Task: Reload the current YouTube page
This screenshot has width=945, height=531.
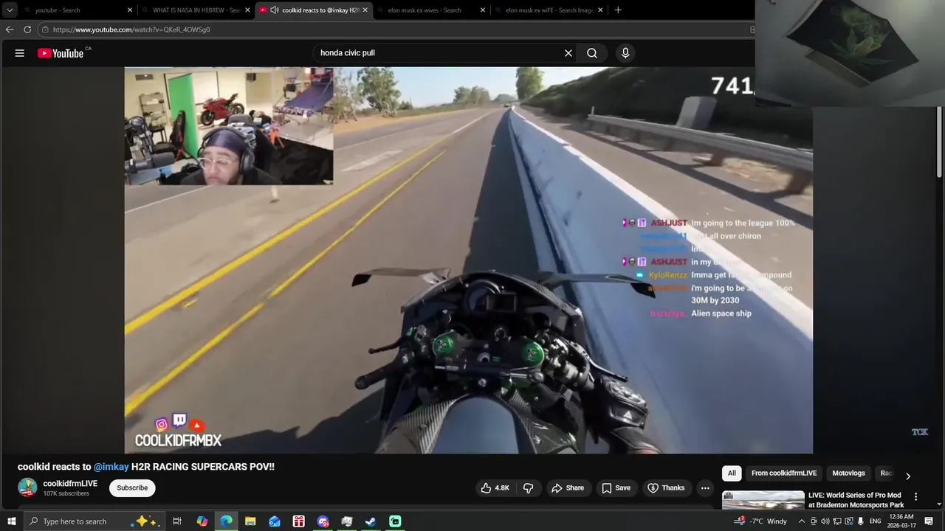Action: coord(27,29)
